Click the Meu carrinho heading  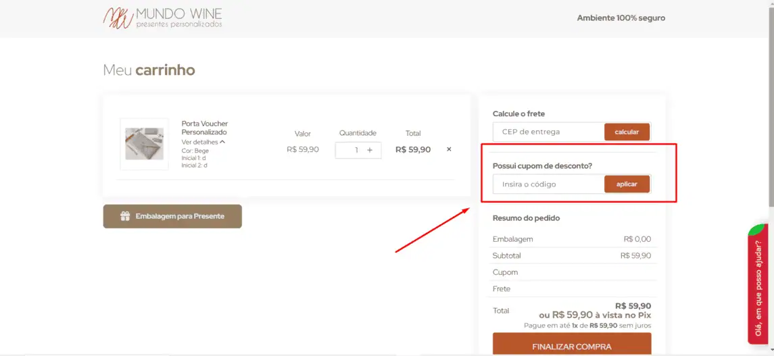click(x=149, y=70)
